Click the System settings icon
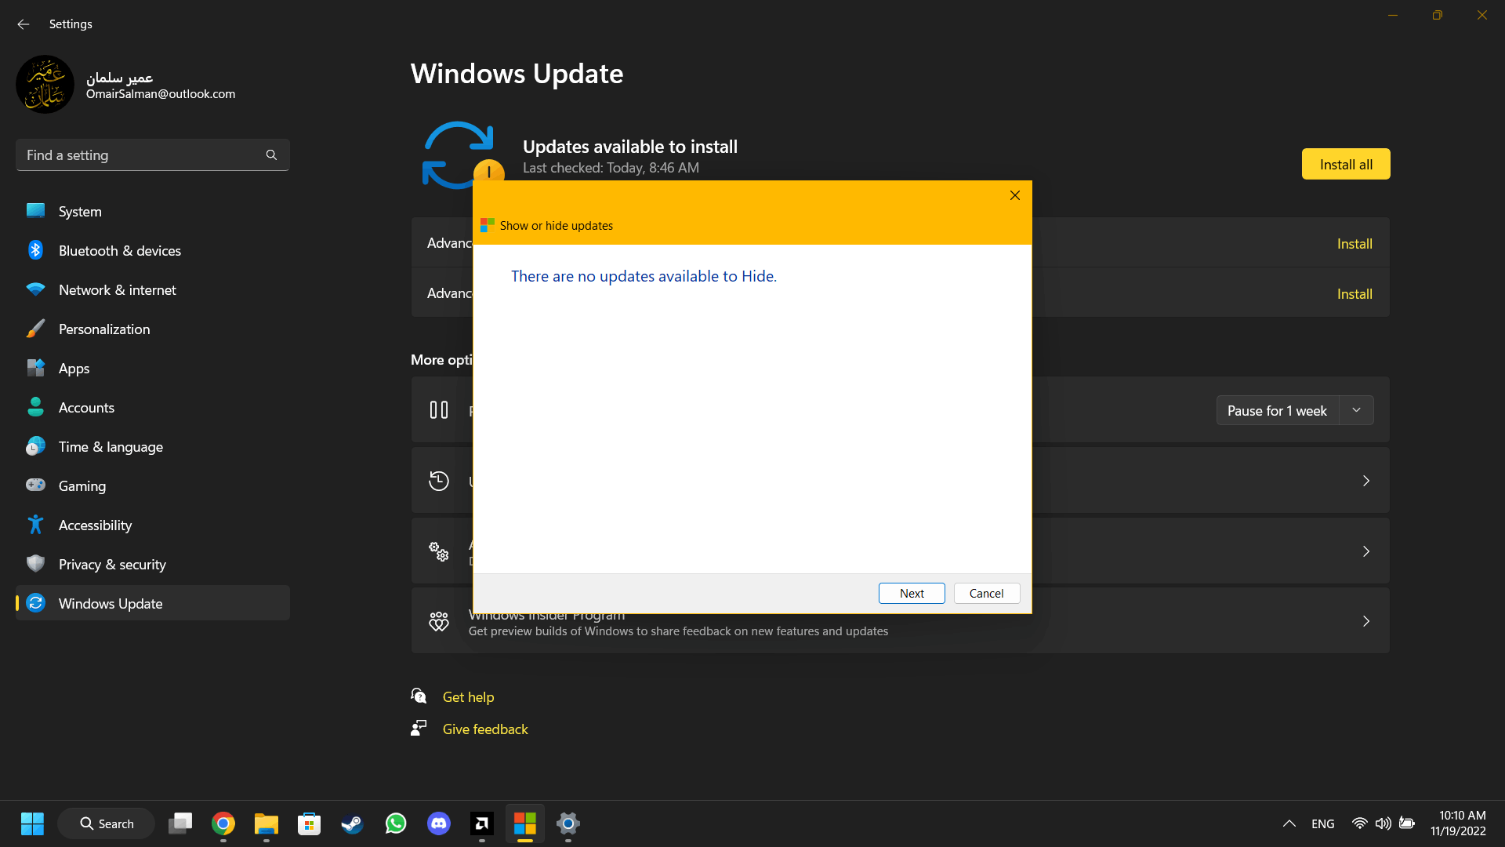 tap(35, 212)
